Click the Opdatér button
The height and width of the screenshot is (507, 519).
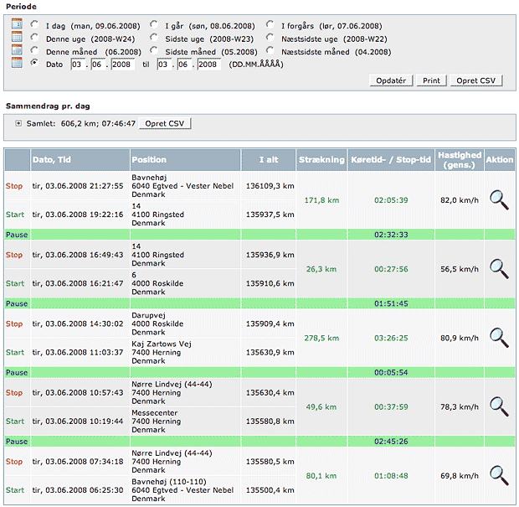click(391, 80)
